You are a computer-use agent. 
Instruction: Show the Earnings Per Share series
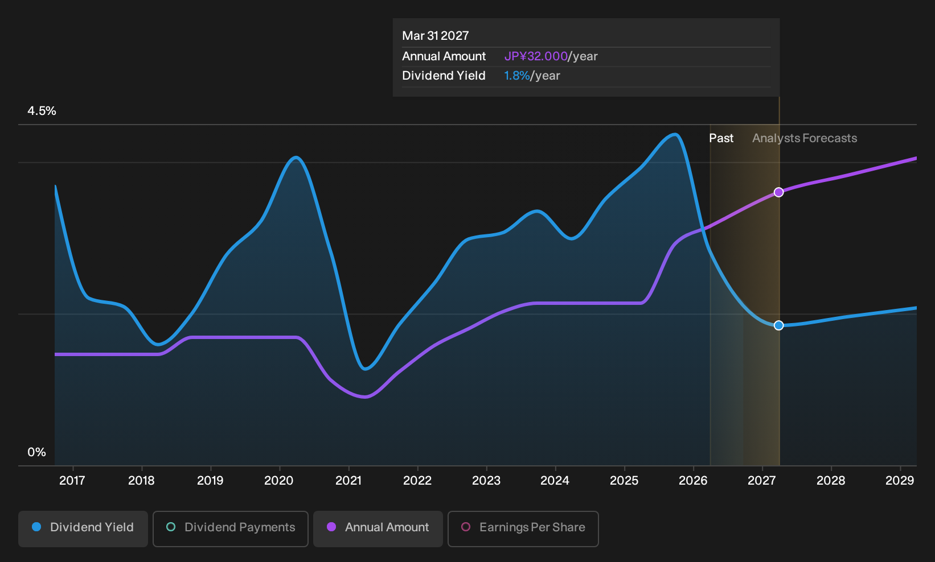523,528
